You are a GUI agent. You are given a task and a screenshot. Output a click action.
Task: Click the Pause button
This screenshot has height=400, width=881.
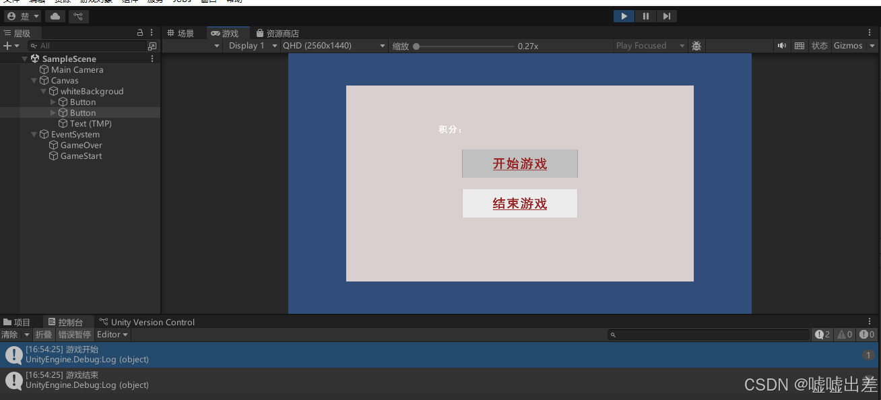(645, 16)
